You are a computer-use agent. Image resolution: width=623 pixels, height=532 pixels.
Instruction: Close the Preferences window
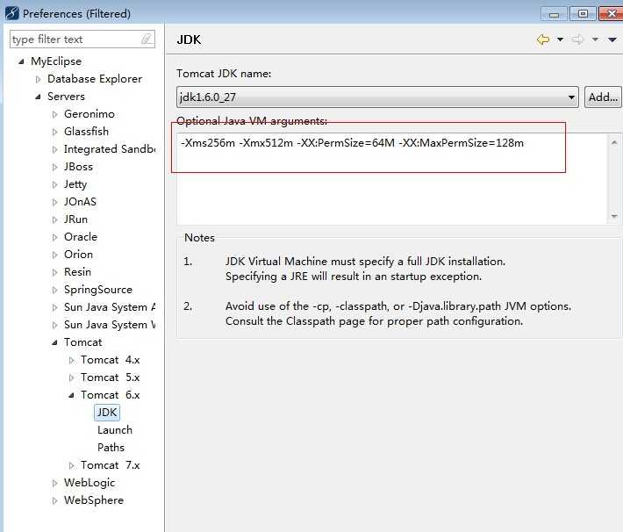pos(611,14)
